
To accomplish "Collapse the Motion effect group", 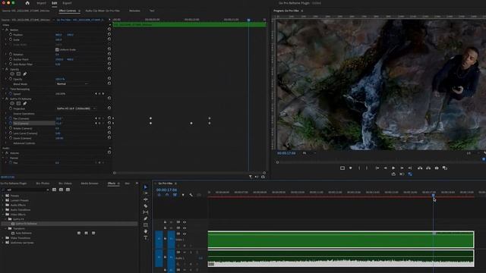I will tap(3, 30).
